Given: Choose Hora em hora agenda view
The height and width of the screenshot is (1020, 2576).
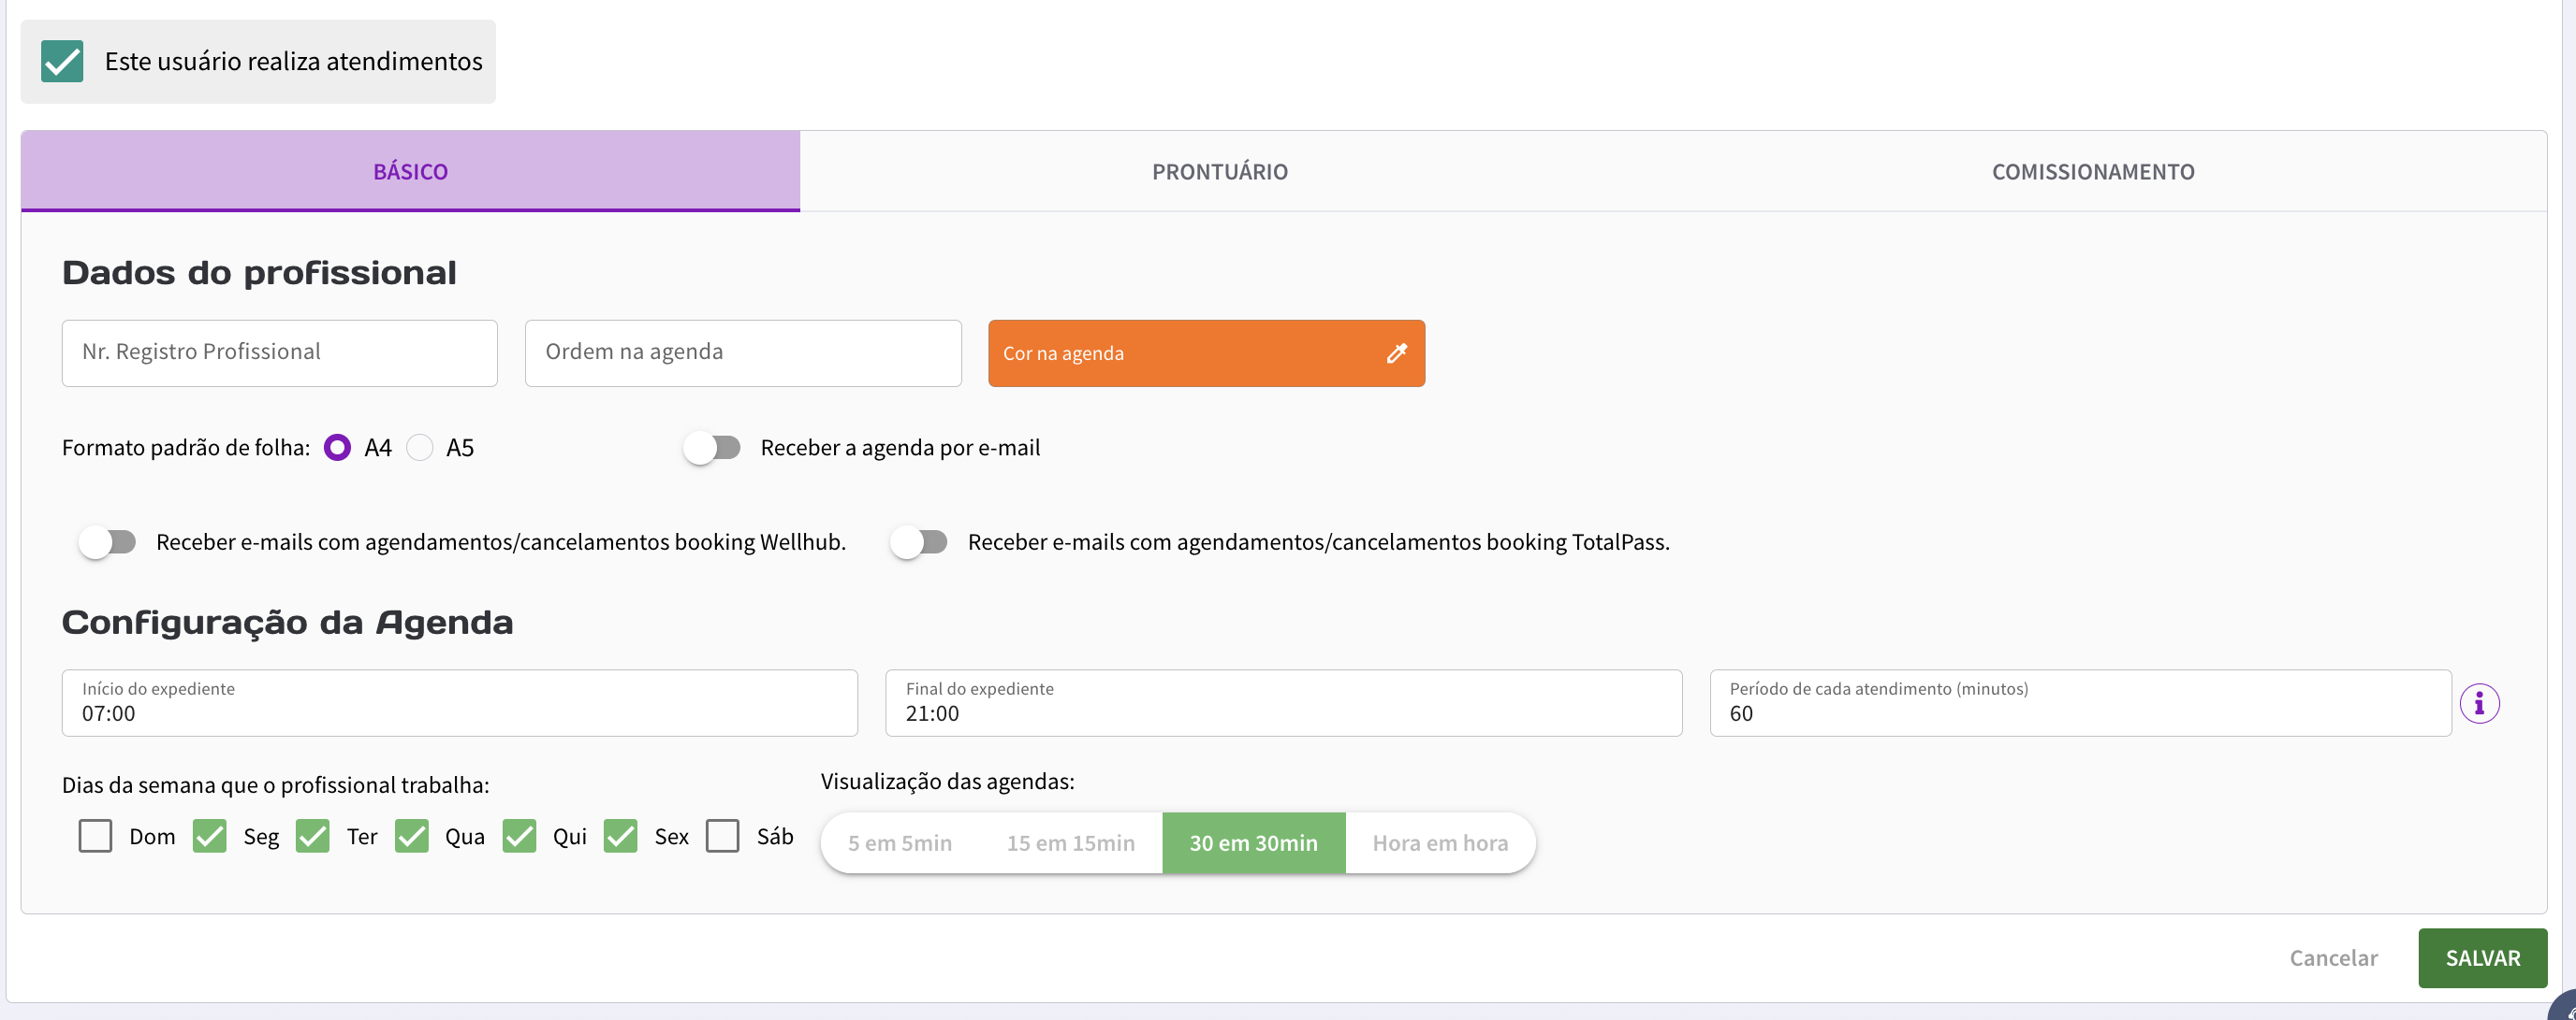Looking at the screenshot, I should (x=1439, y=842).
